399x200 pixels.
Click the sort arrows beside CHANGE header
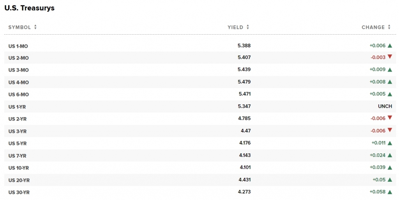point(389,27)
